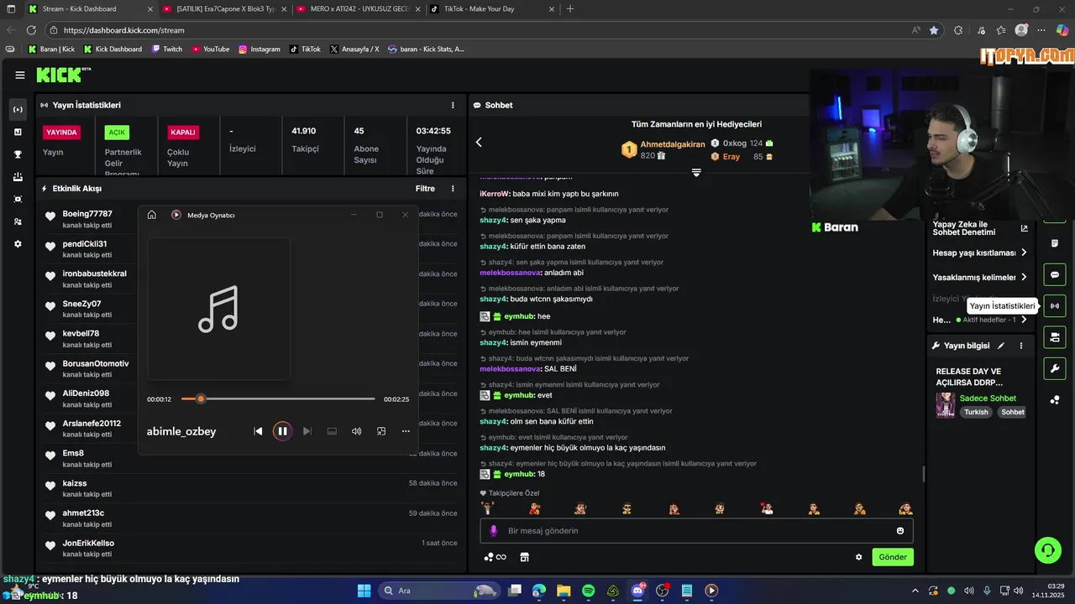
Task: Open Kick Dashboard bookmark
Action: 113,49
